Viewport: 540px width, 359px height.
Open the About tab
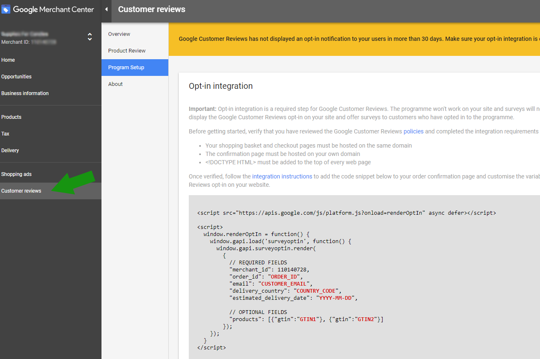point(135,84)
